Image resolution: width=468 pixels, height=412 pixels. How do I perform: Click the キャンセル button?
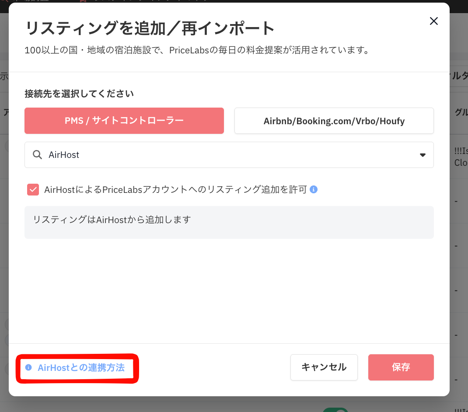pos(324,367)
